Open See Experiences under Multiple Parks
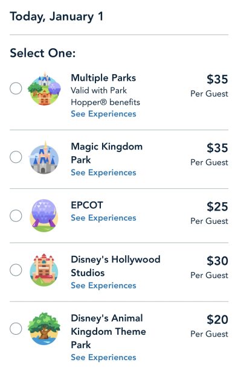This screenshot has width=238, height=377. click(103, 114)
